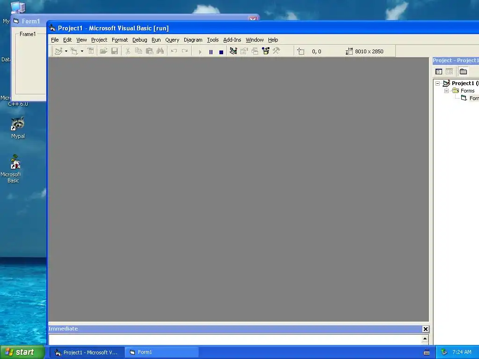Click the Cut scissors icon
This screenshot has height=359, width=479.
click(128, 51)
